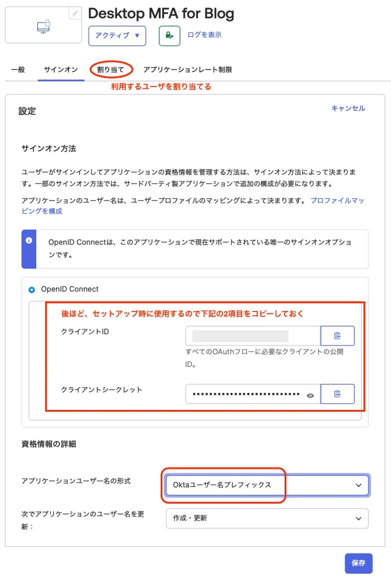Click the pencil icon to edit app logo
Viewport: 391px width, 579px height.
[x=75, y=14]
